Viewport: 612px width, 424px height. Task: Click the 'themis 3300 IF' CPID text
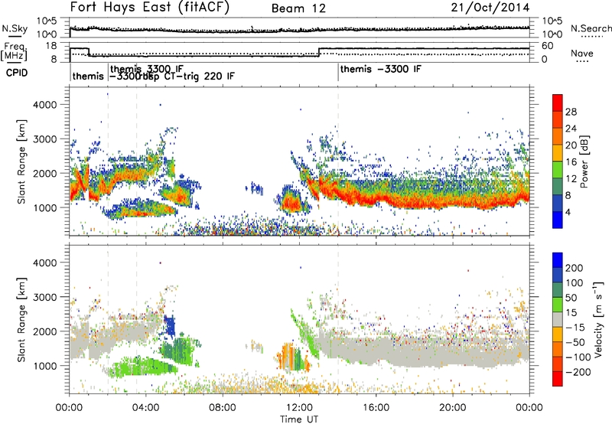pyautogui.click(x=147, y=69)
